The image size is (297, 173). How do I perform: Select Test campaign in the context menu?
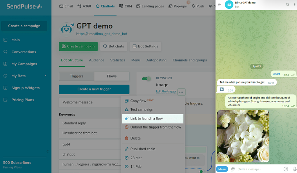[153, 110]
